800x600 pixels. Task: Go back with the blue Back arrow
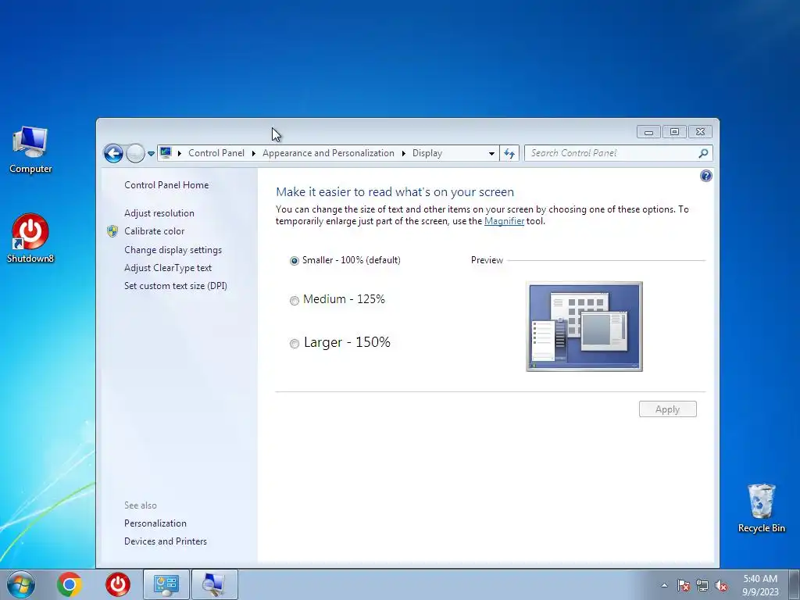(113, 153)
